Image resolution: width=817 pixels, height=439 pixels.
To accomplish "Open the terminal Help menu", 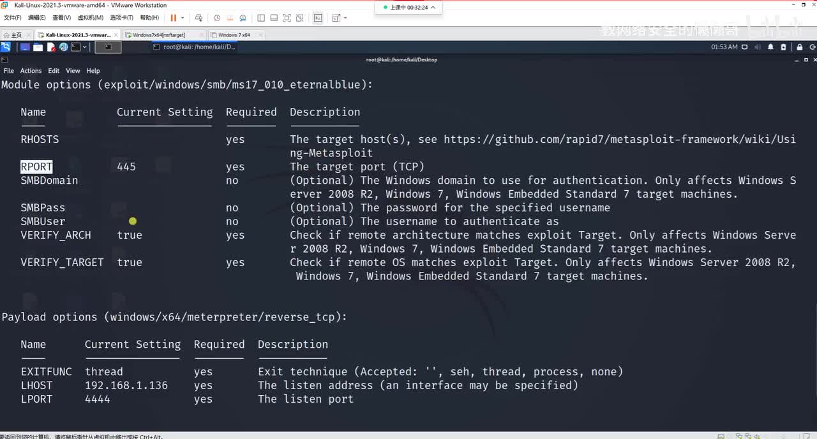I will pos(93,71).
